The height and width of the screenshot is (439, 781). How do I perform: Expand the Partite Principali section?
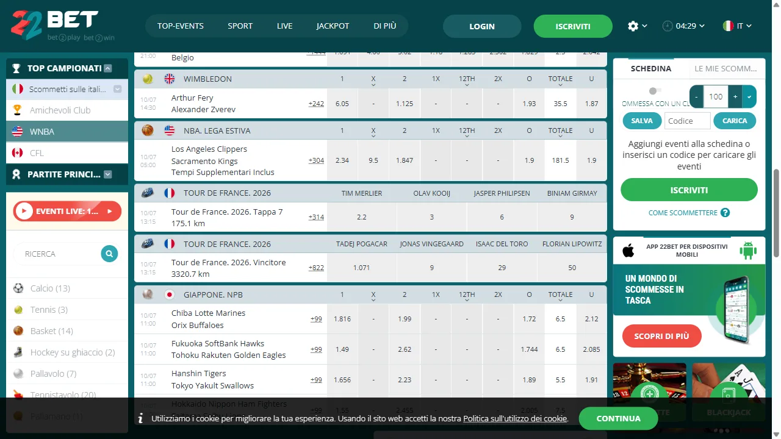coord(108,174)
